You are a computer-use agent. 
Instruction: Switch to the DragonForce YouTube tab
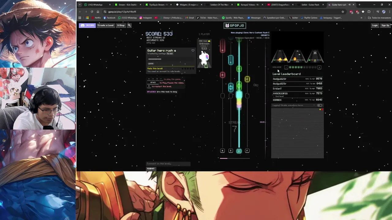[280, 5]
